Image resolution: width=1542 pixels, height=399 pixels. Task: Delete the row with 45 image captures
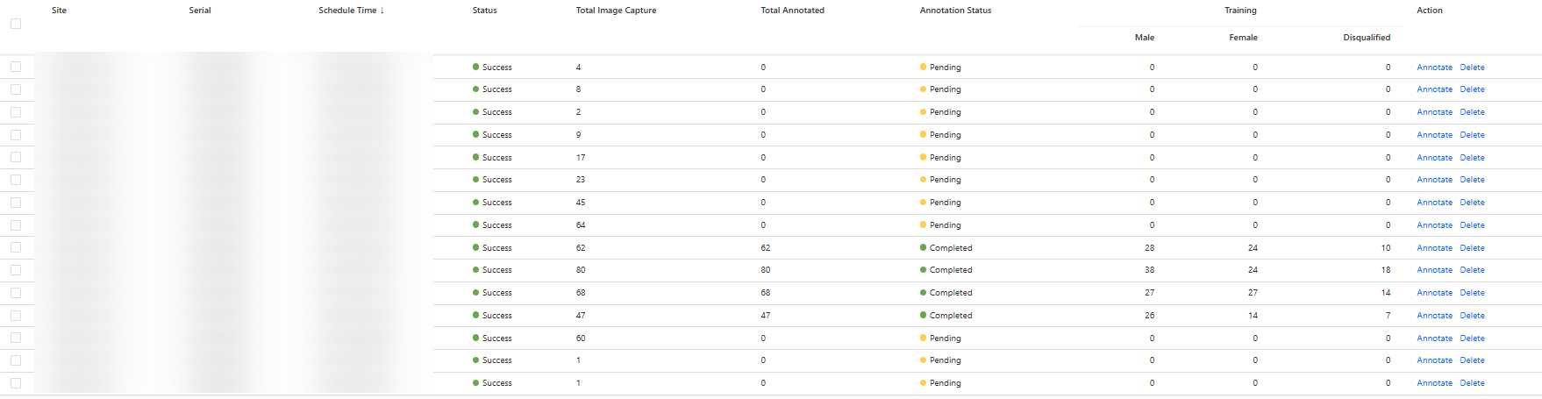click(1472, 203)
